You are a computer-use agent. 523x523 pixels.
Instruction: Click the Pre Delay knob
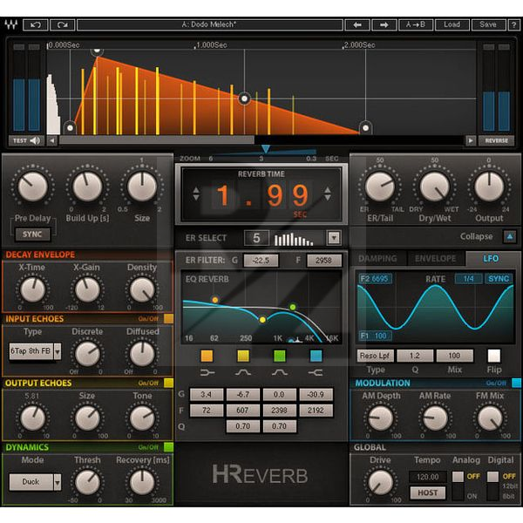tap(33, 187)
